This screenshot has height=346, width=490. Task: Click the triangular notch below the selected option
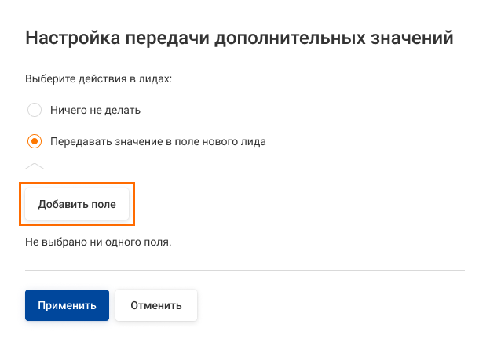[35, 166]
